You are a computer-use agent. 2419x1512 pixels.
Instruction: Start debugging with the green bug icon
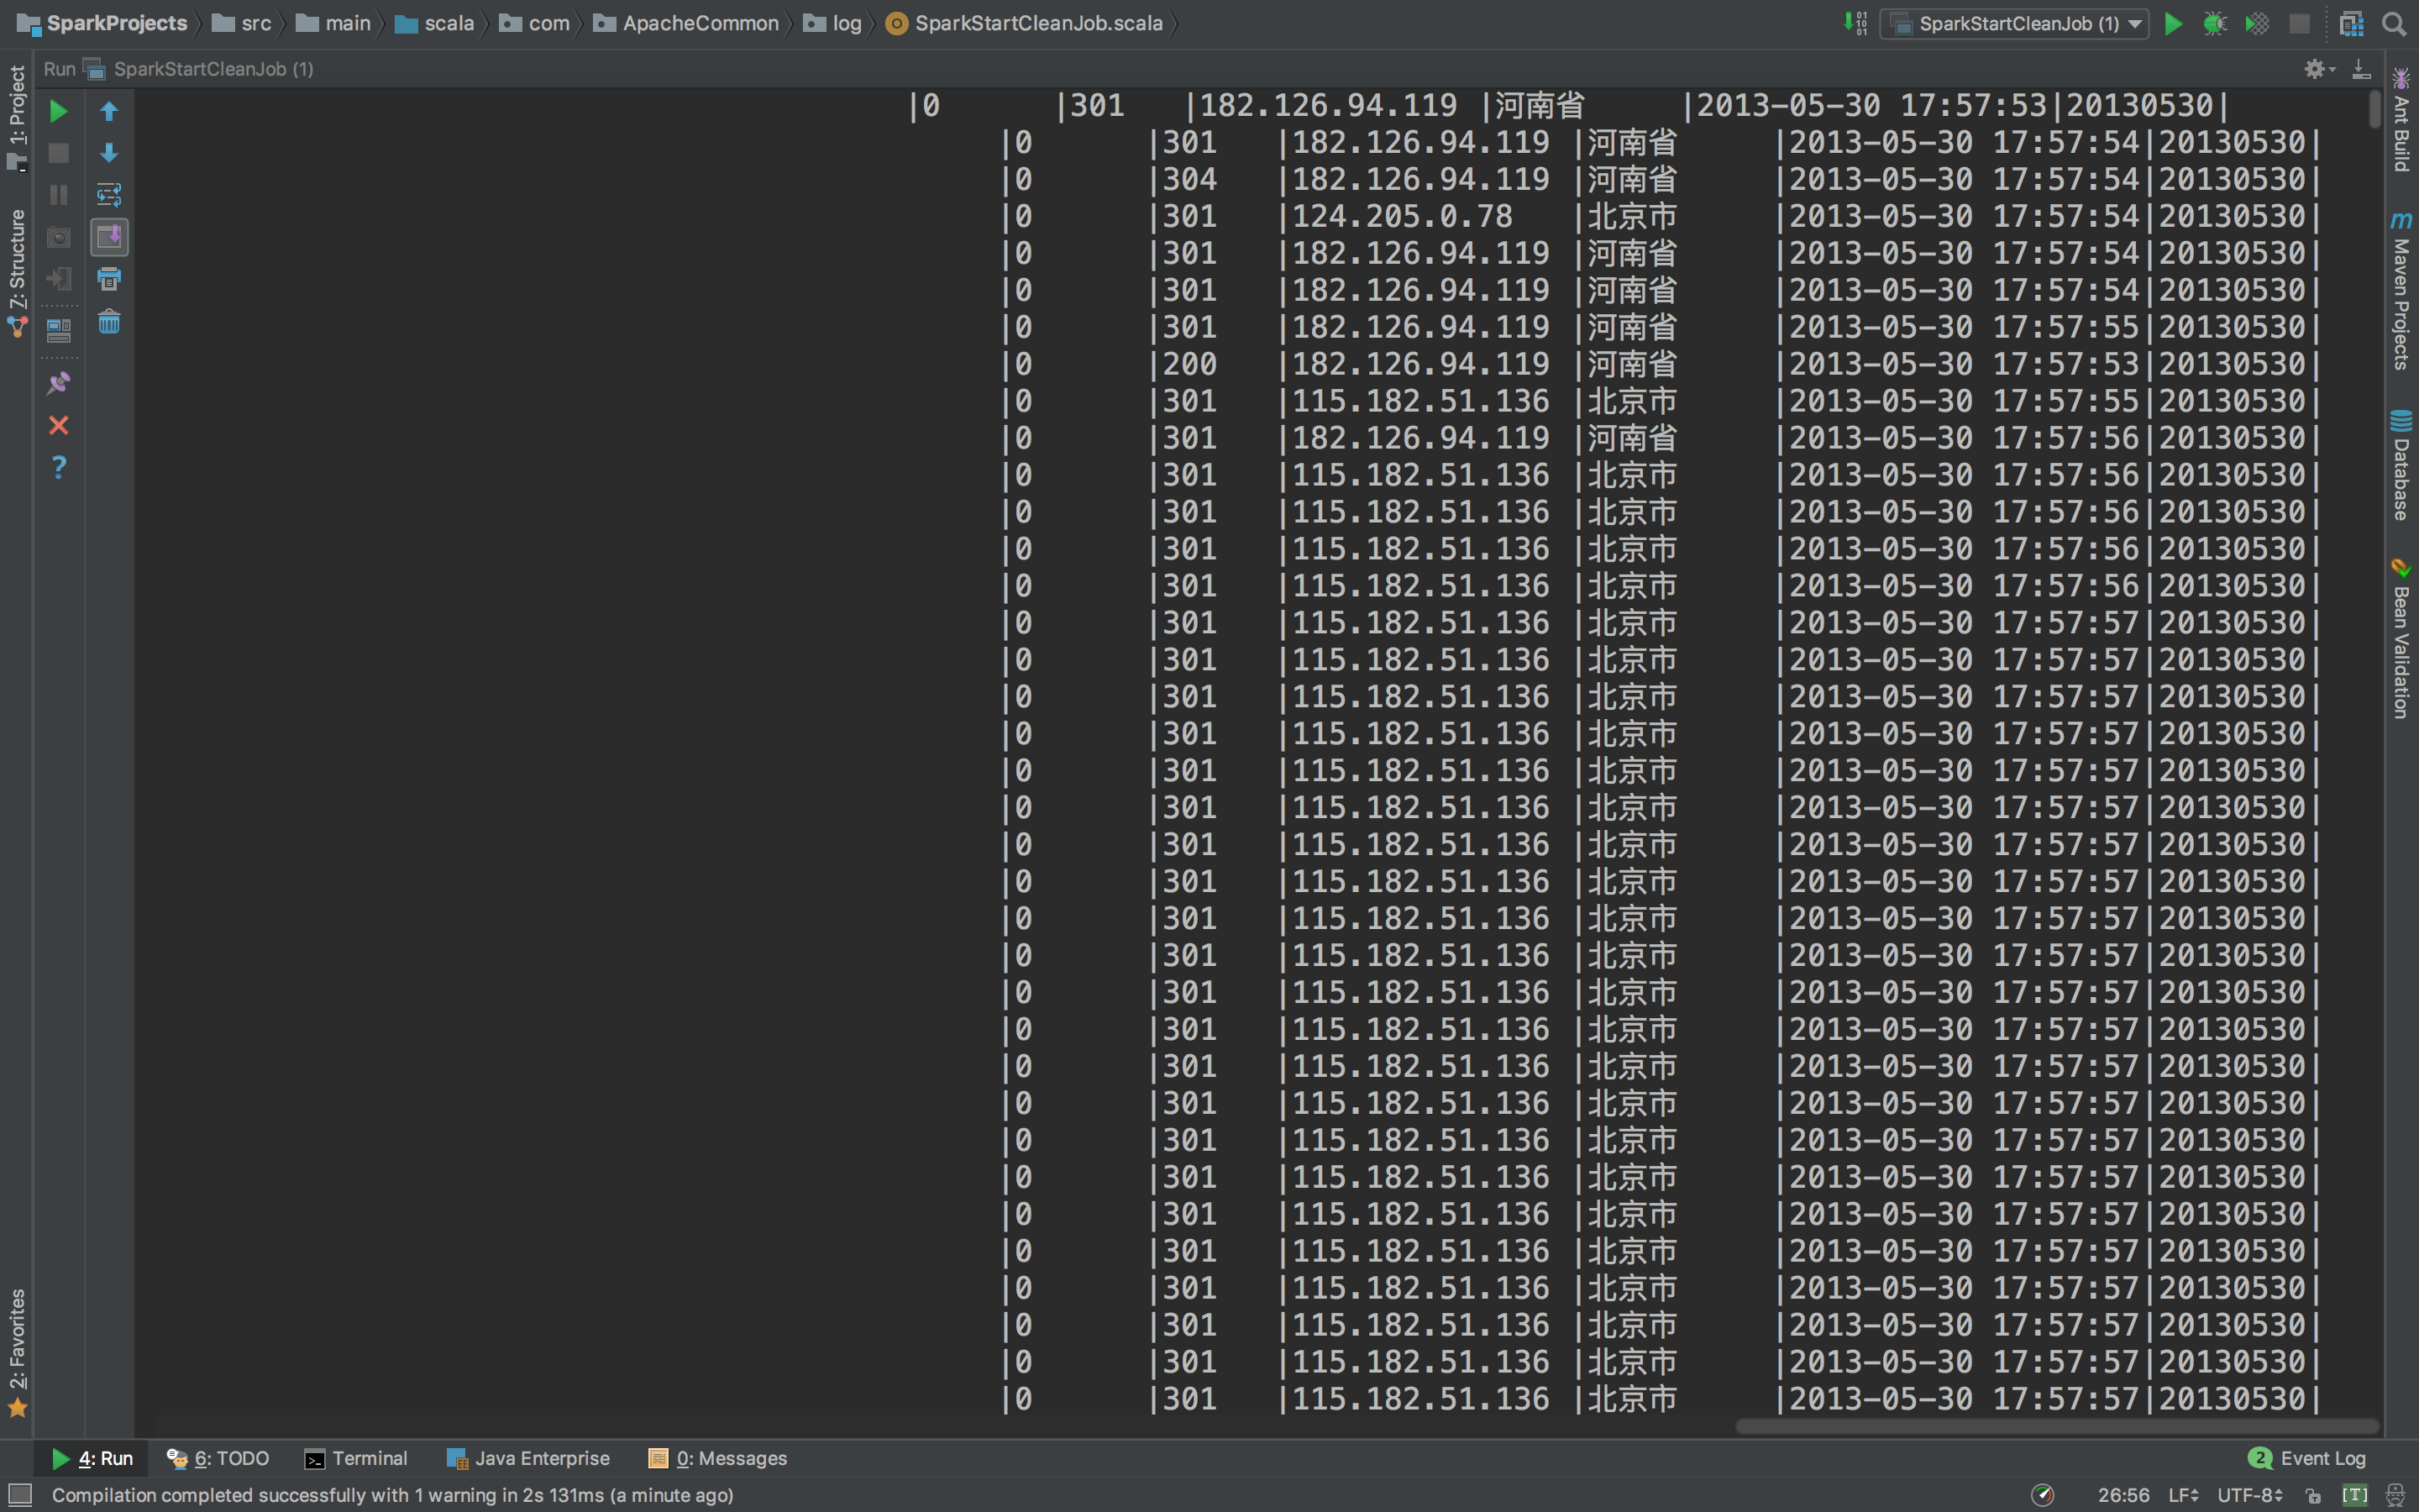(2214, 24)
